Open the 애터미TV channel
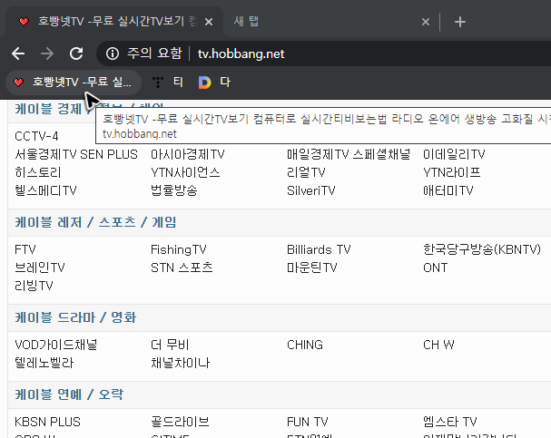This screenshot has width=551, height=438. [x=448, y=191]
